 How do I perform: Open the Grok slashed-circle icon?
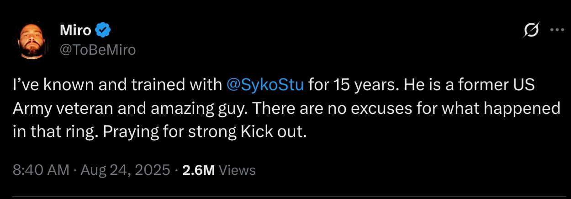(531, 31)
